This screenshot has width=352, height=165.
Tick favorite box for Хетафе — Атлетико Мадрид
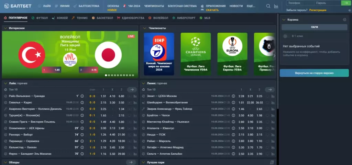point(267,147)
